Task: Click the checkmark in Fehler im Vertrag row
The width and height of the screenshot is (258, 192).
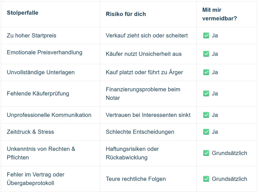Action: [206, 179]
